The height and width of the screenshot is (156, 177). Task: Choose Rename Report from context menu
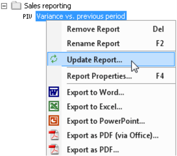pyautogui.click(x=111, y=43)
